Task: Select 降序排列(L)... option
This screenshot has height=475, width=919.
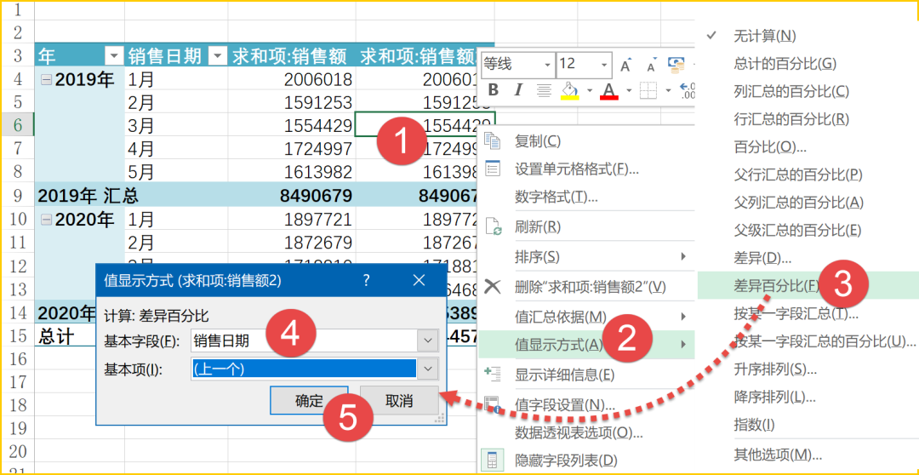Action: click(x=775, y=397)
